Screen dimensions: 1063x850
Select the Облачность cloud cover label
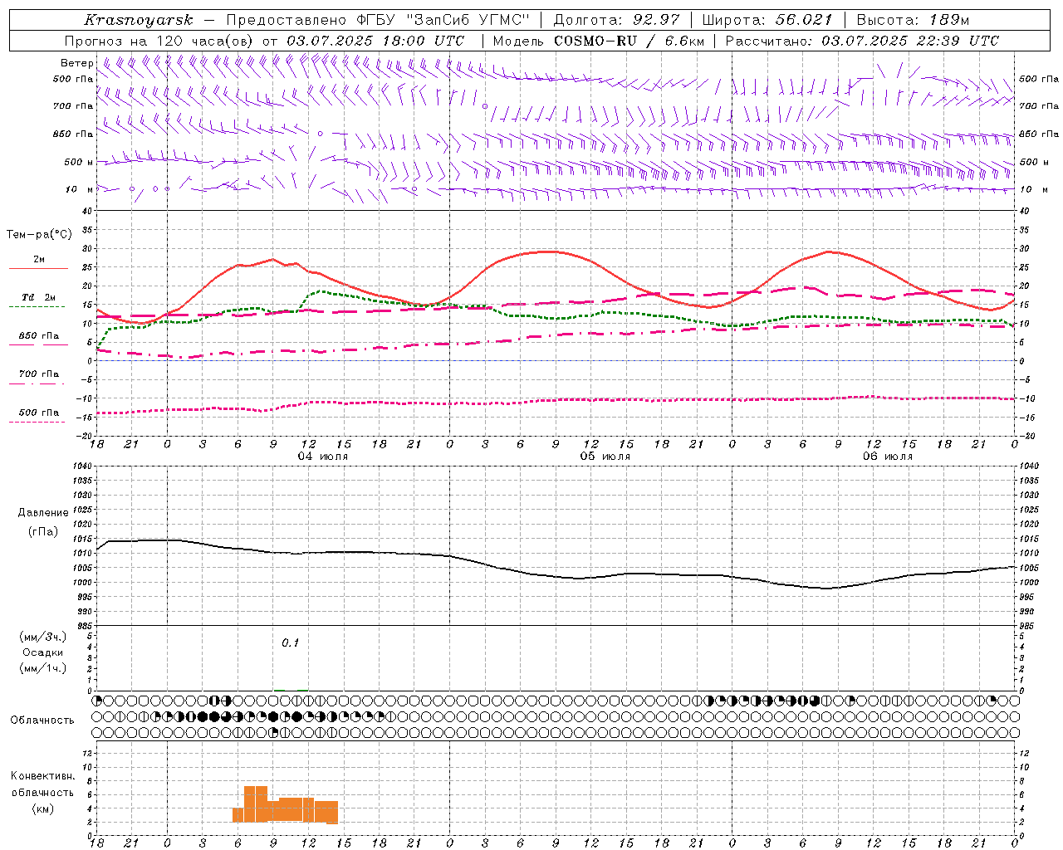[42, 721]
